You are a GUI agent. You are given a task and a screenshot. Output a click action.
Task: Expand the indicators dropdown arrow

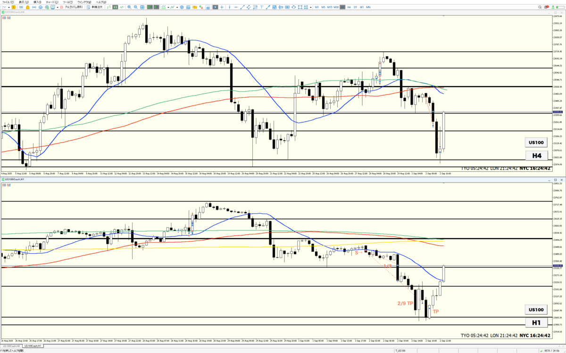pos(168,8)
